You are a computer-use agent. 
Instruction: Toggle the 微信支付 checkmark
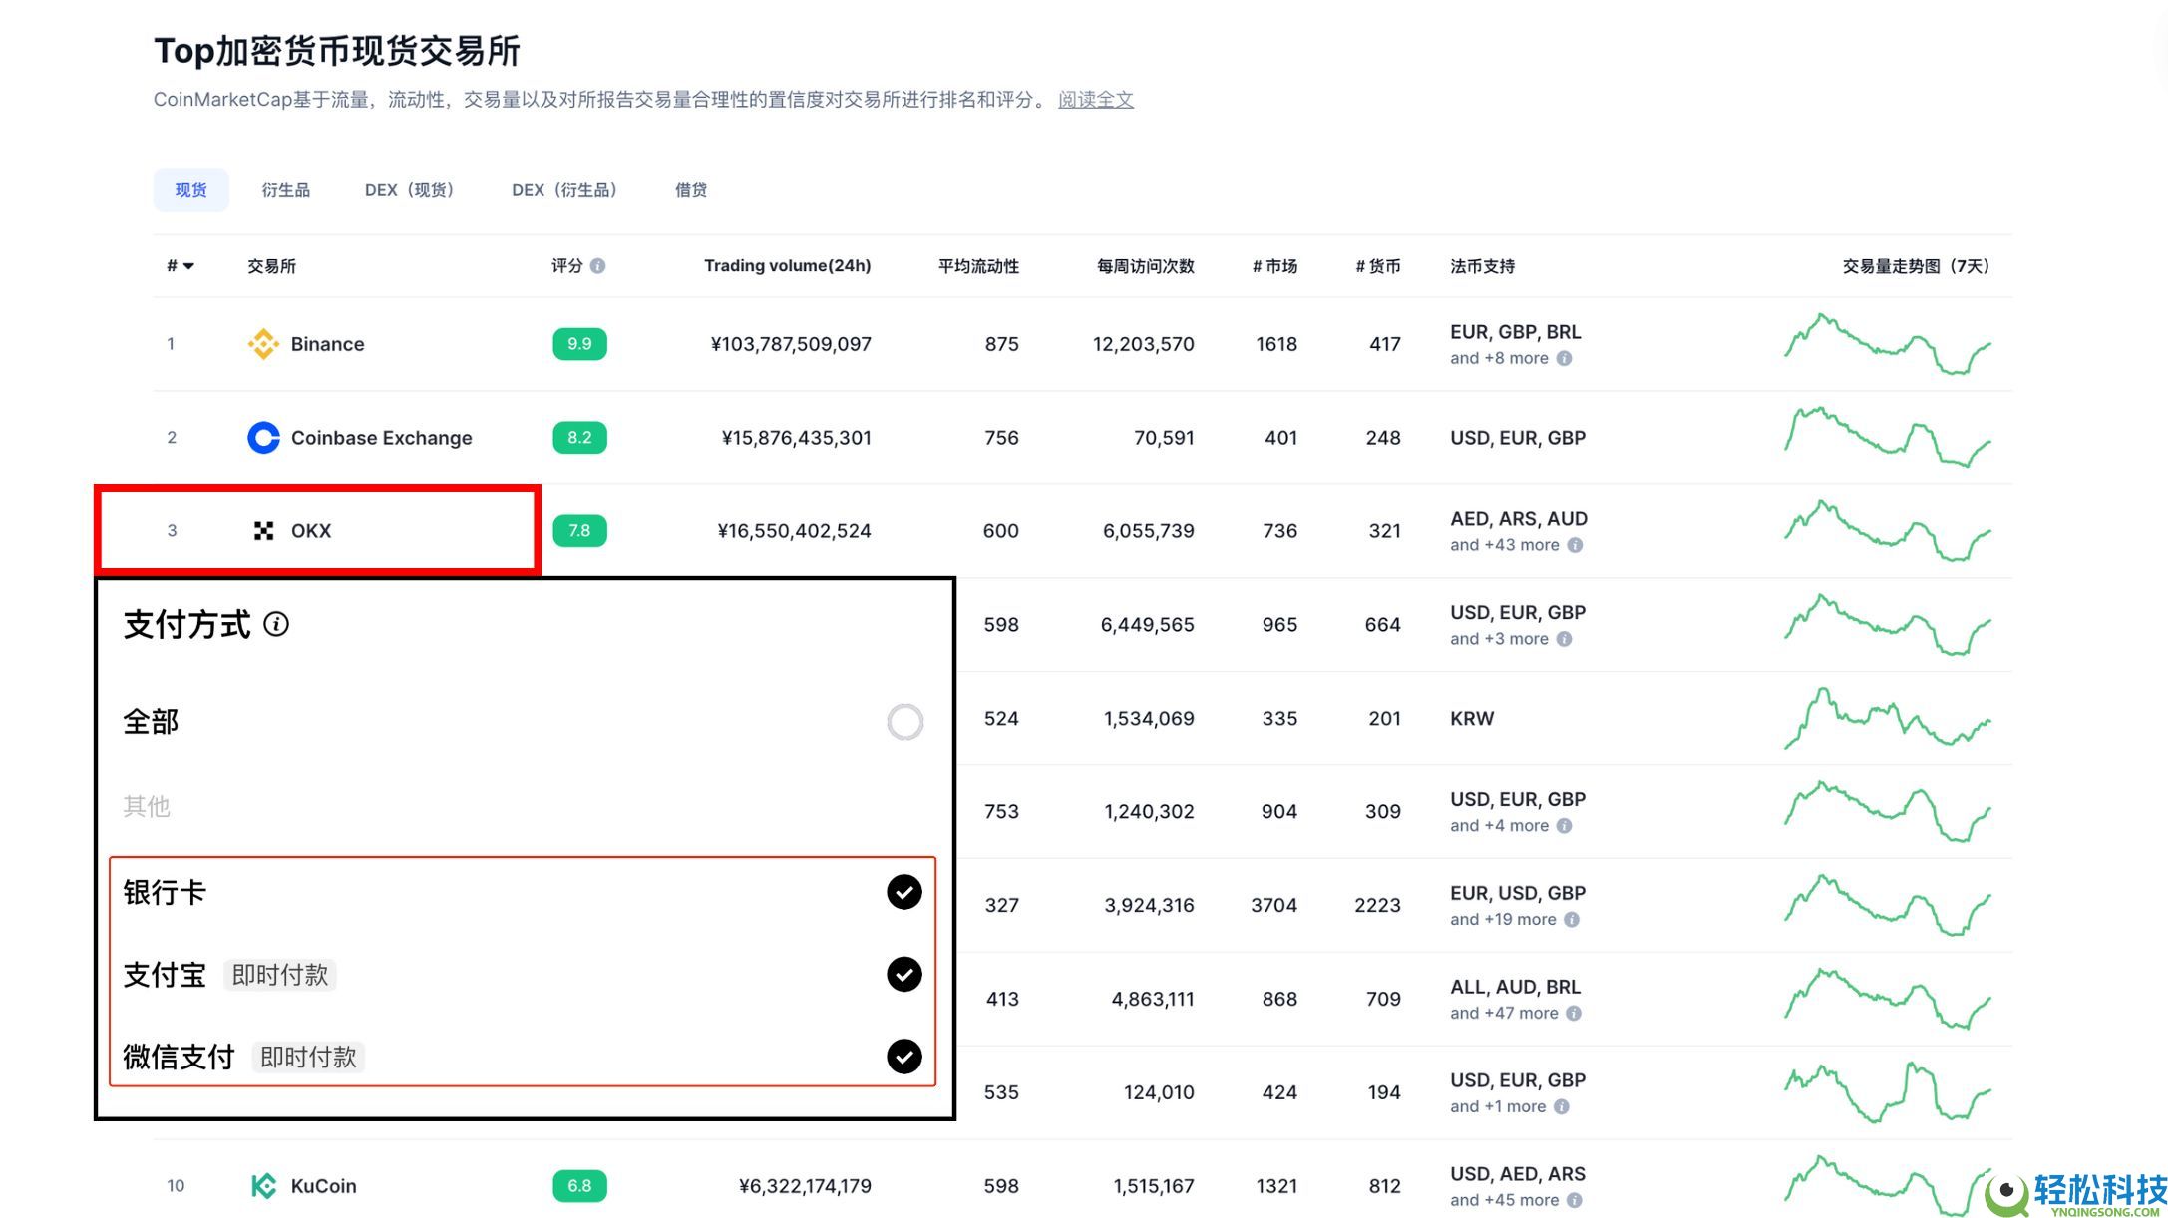[x=903, y=1057]
